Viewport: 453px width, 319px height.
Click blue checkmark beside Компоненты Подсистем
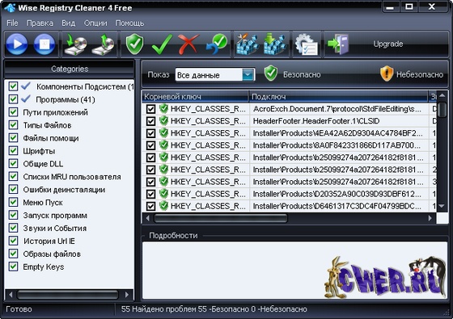point(26,86)
